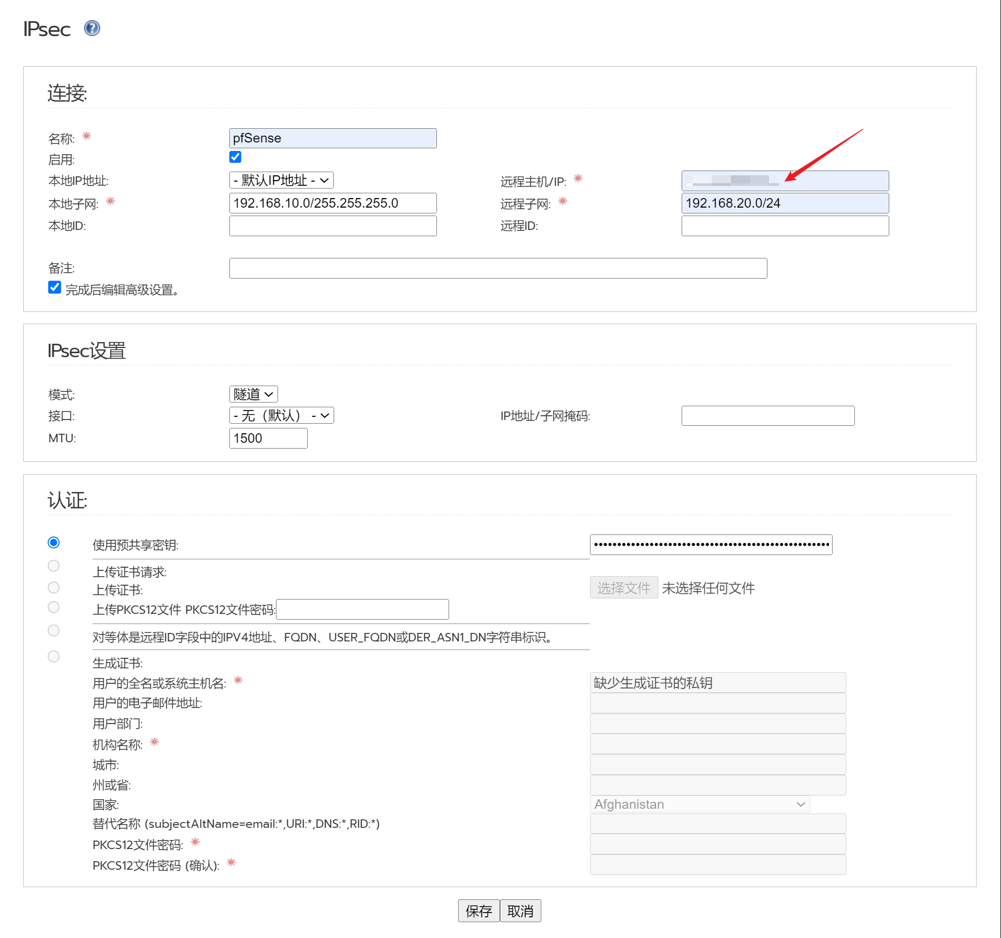This screenshot has width=1001, height=938.
Task: Click the 取消 button
Action: click(x=520, y=911)
